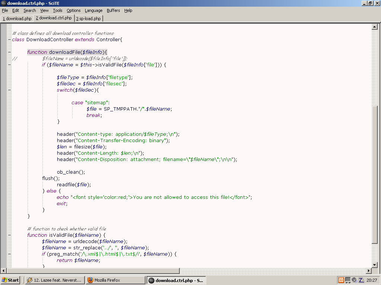Click the '$len = filesize($file);' line
The image size is (381, 285).
point(81,147)
